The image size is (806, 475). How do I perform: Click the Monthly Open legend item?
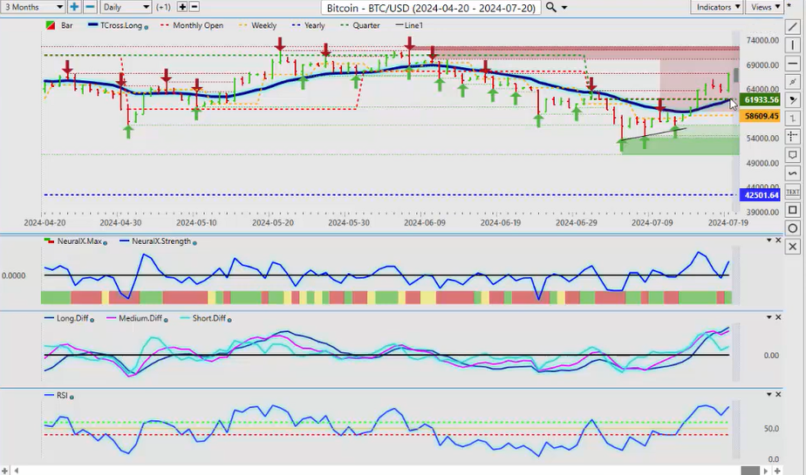[192, 25]
